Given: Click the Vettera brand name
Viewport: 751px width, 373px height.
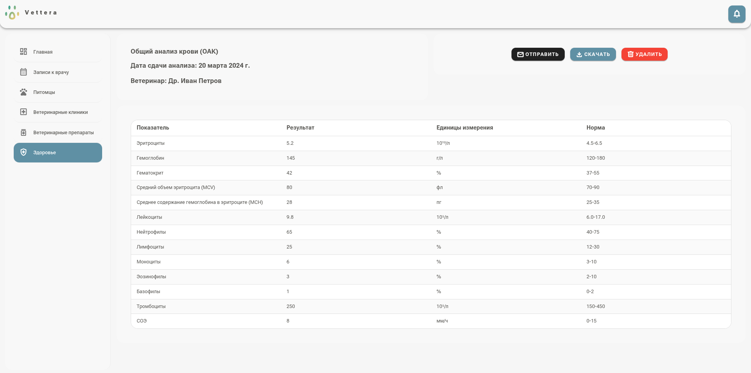Looking at the screenshot, I should pyautogui.click(x=41, y=13).
